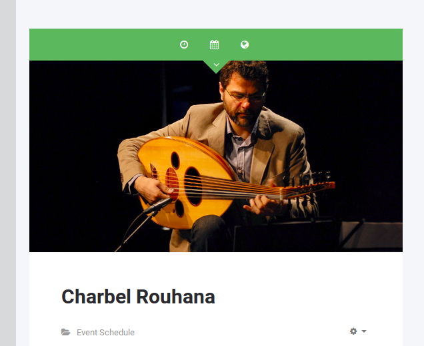Click the musician's face in the image
This screenshot has height=346, width=424.
coord(243,101)
